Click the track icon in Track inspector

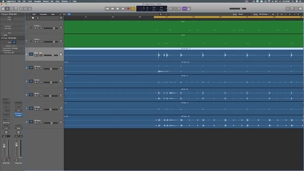[x=14, y=42]
